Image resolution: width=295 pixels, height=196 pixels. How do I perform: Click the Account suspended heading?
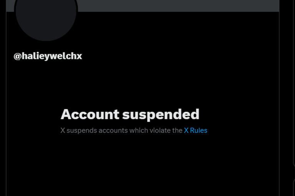(x=130, y=114)
